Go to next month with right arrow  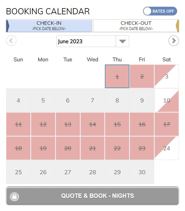point(174,41)
